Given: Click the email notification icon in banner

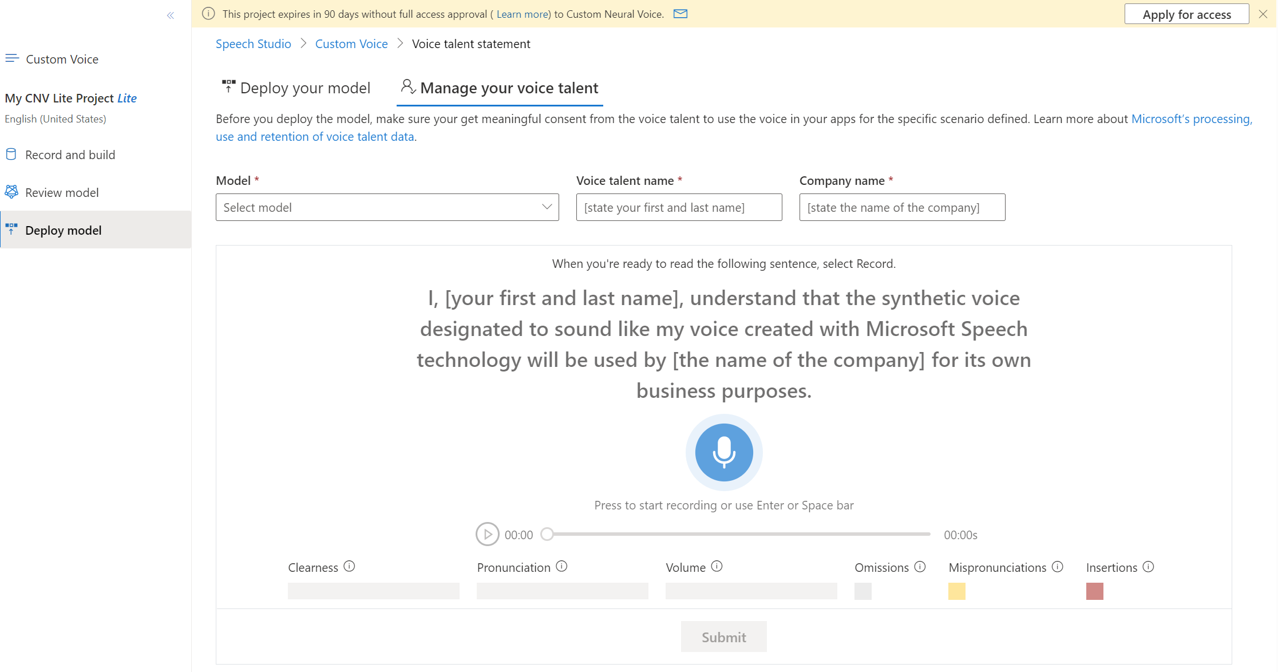Looking at the screenshot, I should click(682, 14).
